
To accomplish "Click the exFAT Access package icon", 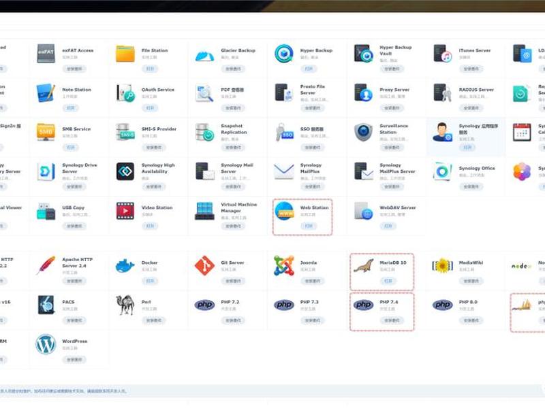I will (x=46, y=54).
